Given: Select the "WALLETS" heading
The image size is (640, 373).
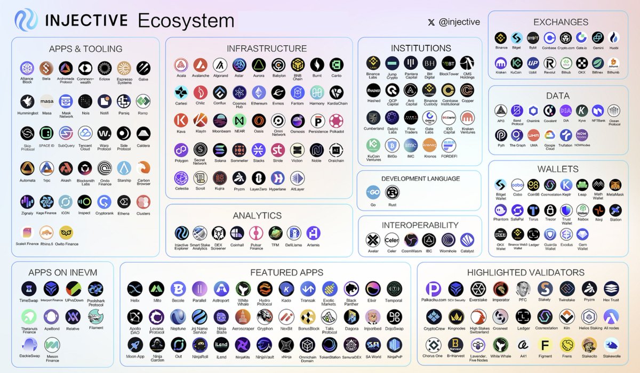Looking at the screenshot, I should (557, 169).
